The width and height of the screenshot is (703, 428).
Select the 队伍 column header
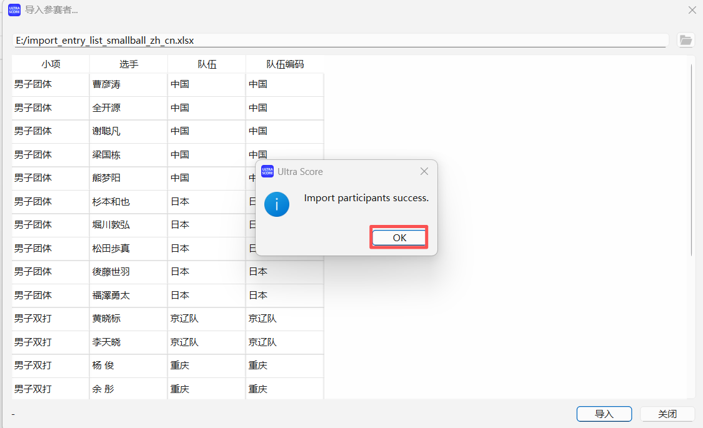point(206,64)
